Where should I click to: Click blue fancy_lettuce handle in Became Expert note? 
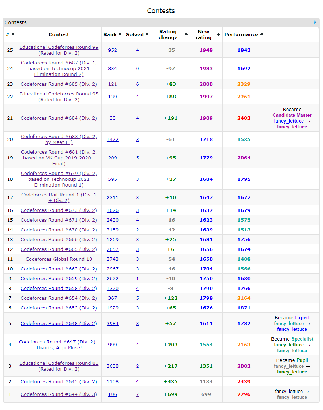coord(292,329)
